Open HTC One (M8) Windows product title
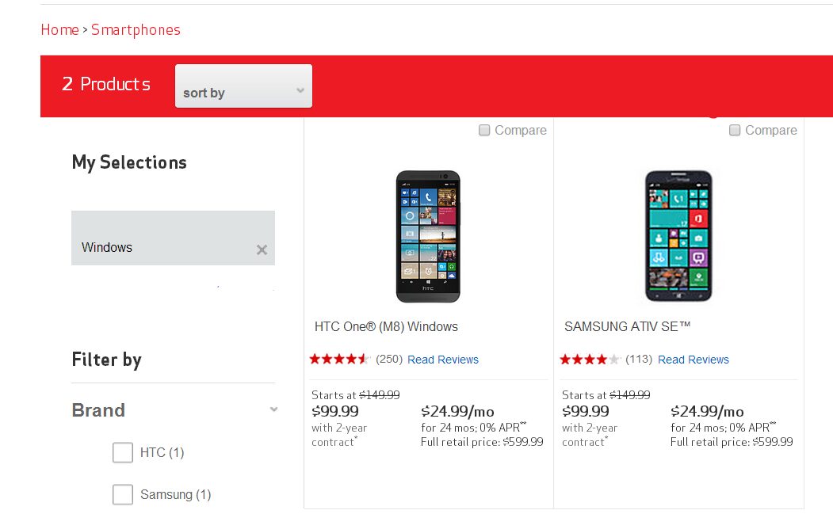Image resolution: width=833 pixels, height=514 pixels. coord(386,326)
